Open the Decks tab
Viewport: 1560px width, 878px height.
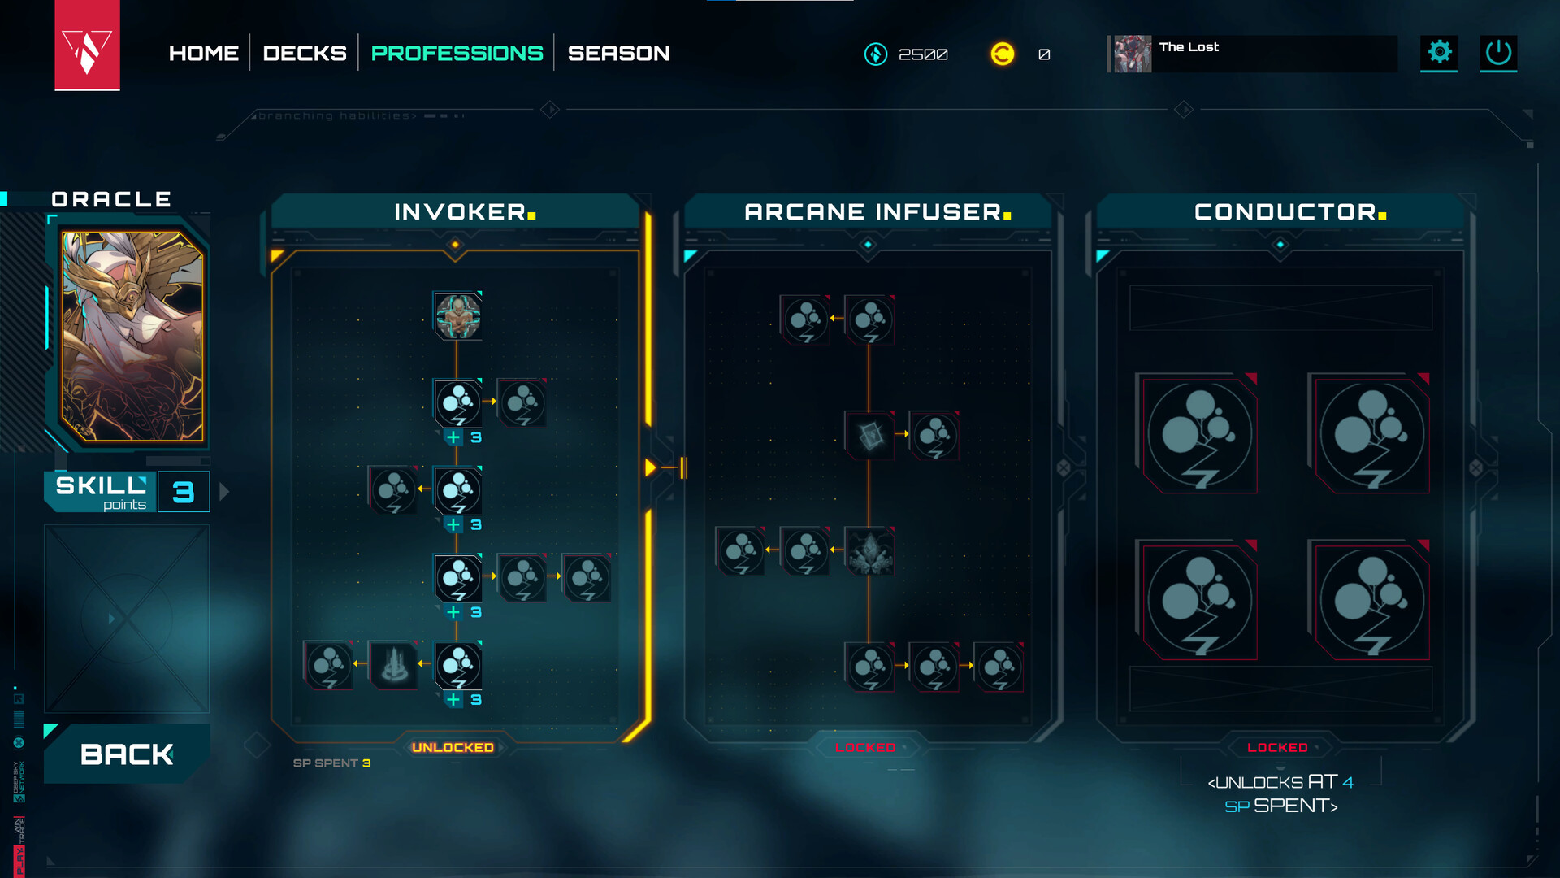pyautogui.click(x=305, y=54)
